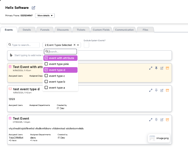Switch to the Communication tab

click(x=124, y=30)
